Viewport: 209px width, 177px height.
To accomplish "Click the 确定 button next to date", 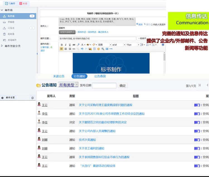I will 123,86.
